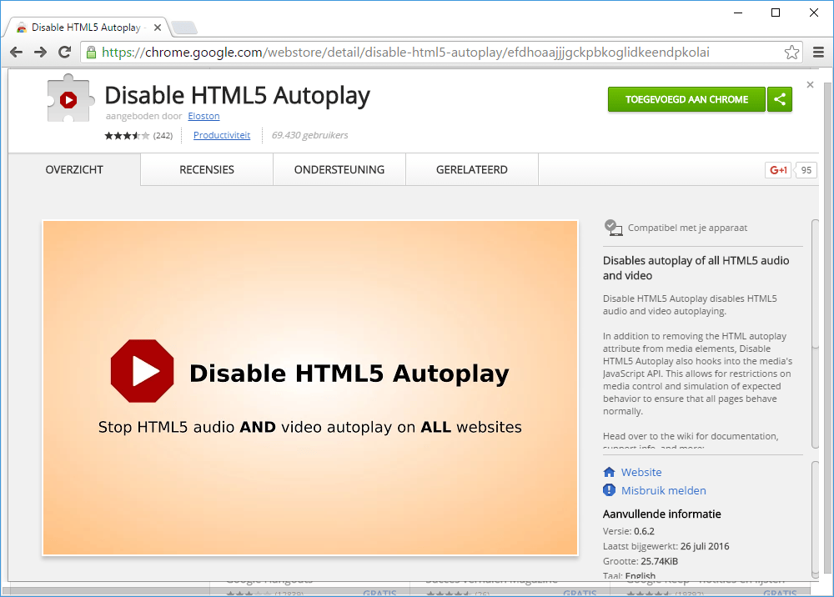834x597 pixels.
Task: Click the house icon beside Website
Action: pos(609,472)
